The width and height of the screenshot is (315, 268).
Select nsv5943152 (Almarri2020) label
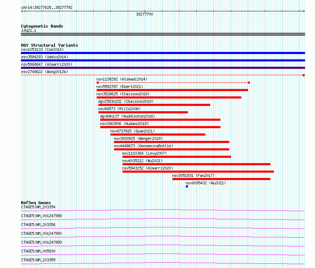(x=148, y=168)
